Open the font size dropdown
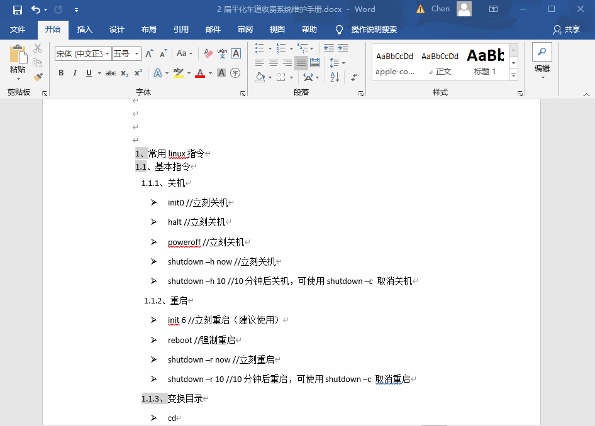 [x=137, y=53]
